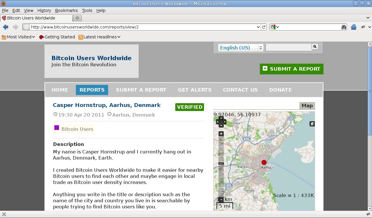Screen dimensions: 372x218
Task: Click the Most Visited bookmarks icon
Action: (4, 37)
